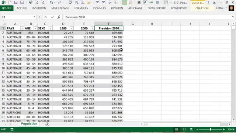The height and width of the screenshot is (133, 236).
Task: Switch to the RÉVISION ribbon tab
Action: tap(117, 8)
